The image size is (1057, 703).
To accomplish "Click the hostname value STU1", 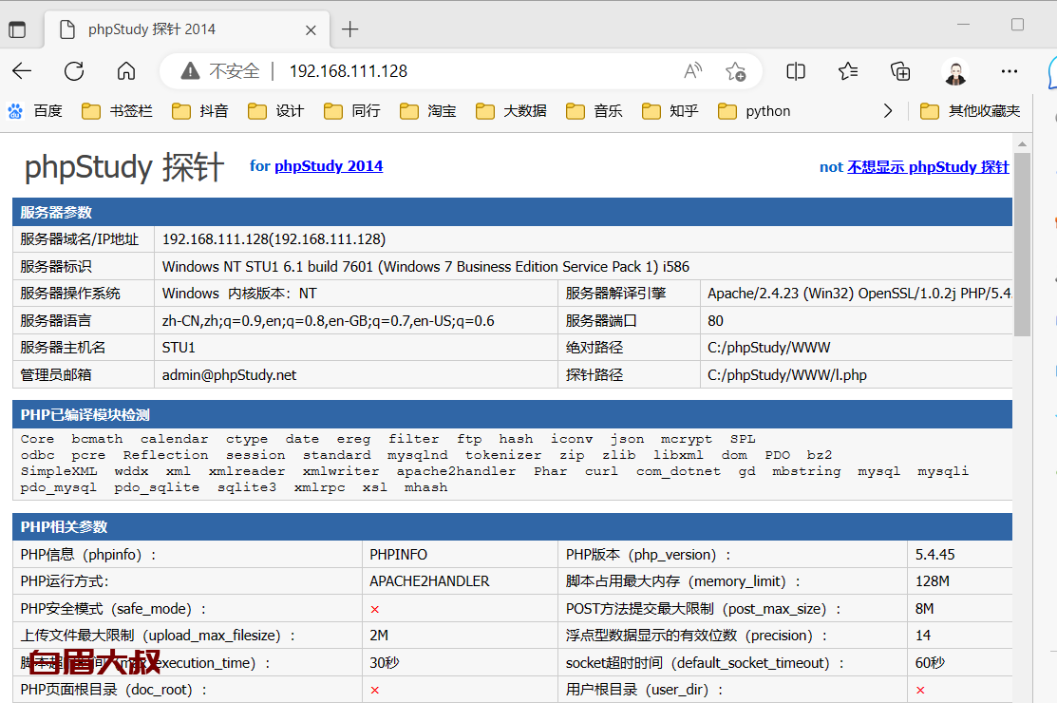I will (x=179, y=348).
